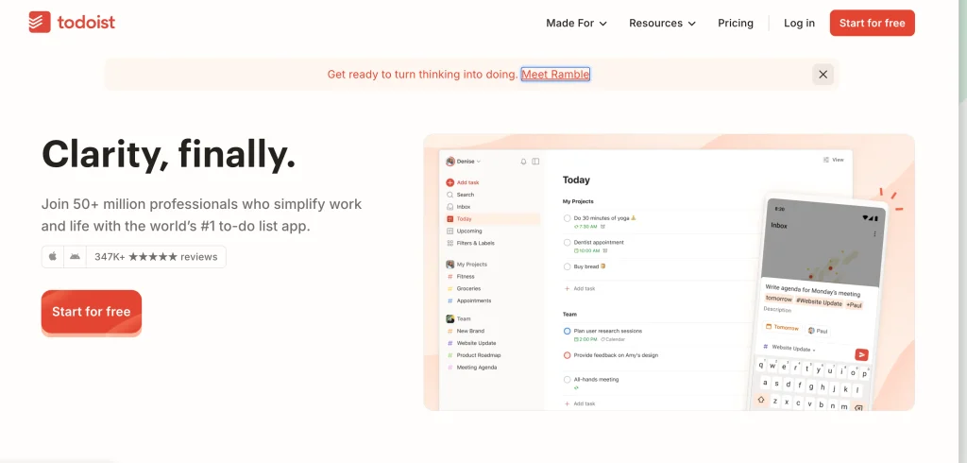
Task: Complete the Dentist appointment task
Action: 568,243
